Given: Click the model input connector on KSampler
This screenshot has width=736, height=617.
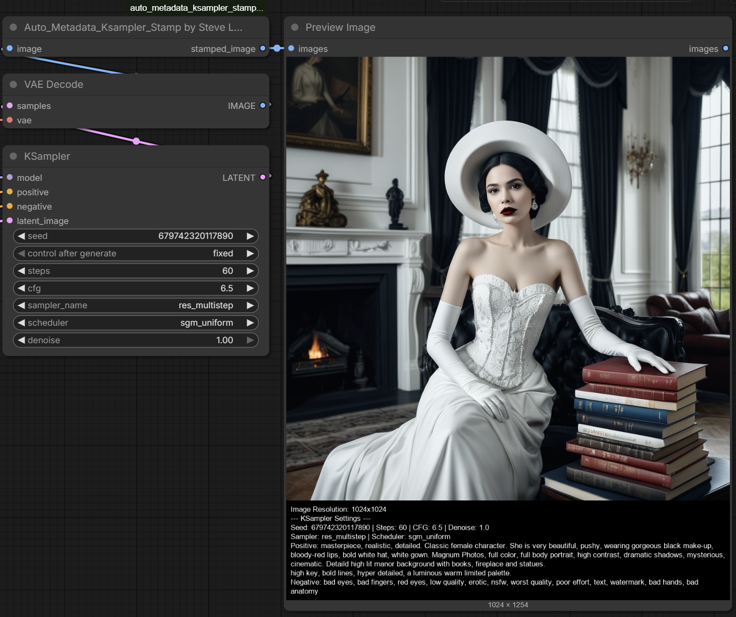Looking at the screenshot, I should click(x=10, y=177).
